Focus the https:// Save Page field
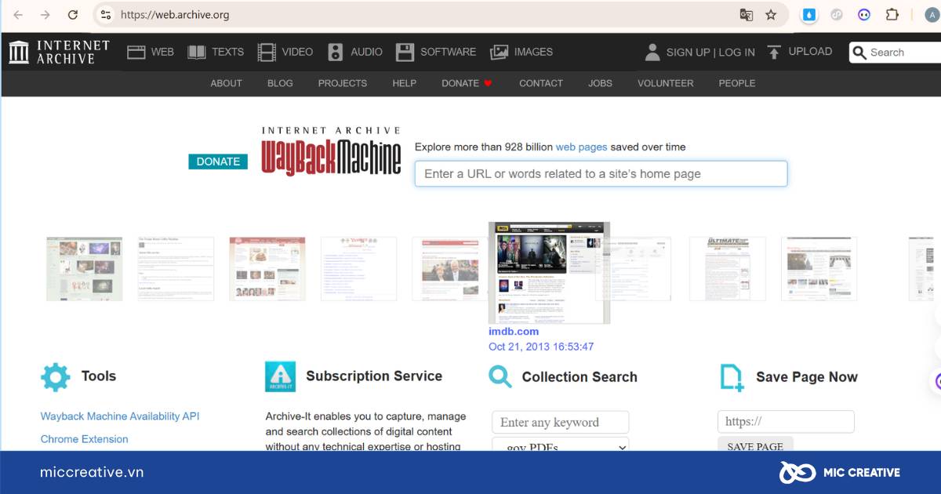Screen dimensions: 941x494 point(786,422)
